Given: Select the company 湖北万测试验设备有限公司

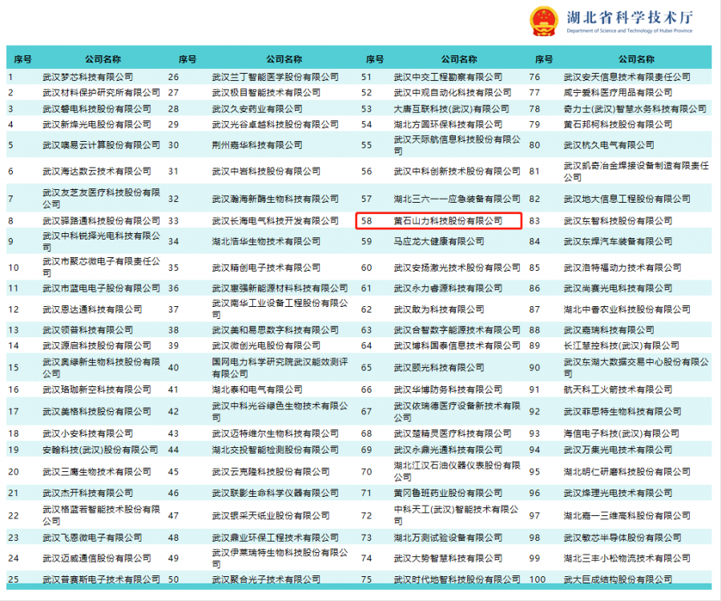Looking at the screenshot, I should tap(448, 538).
